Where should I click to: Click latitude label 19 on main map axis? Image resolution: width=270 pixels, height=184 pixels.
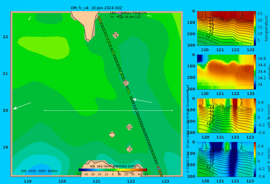(x=5, y=147)
